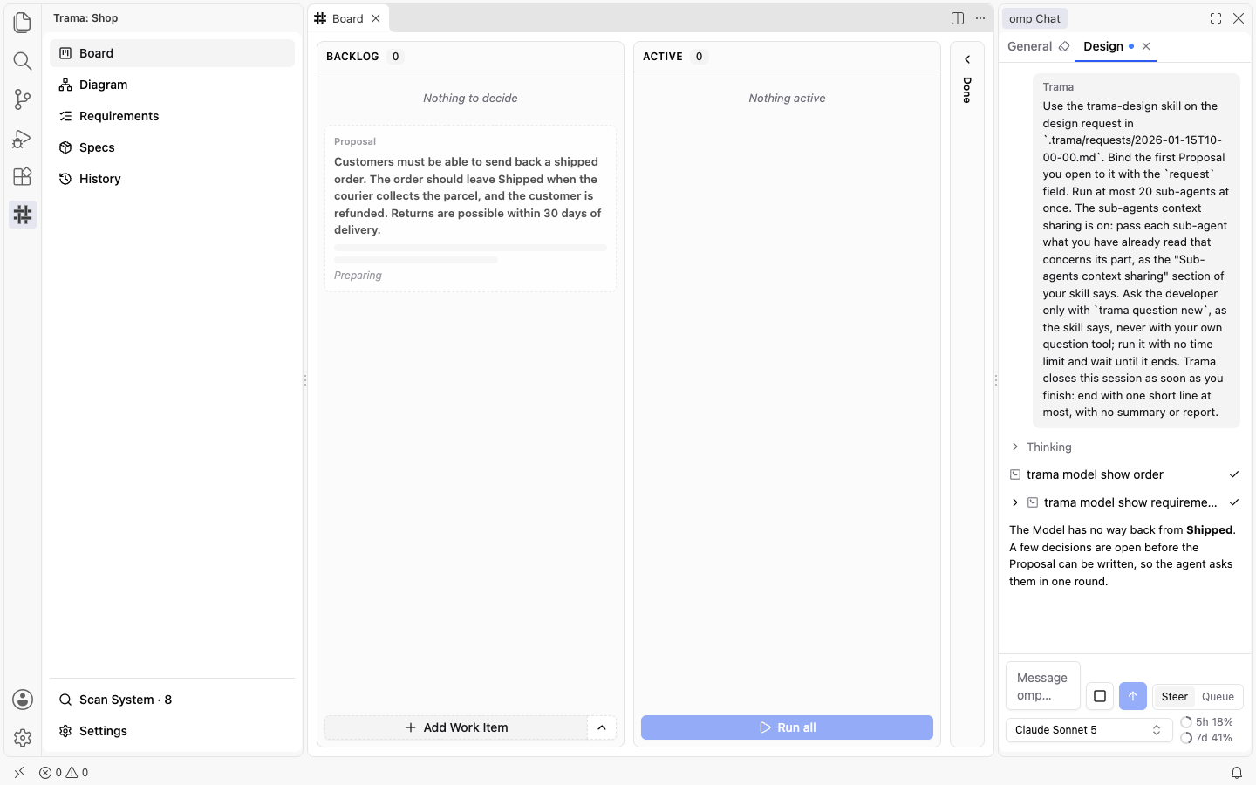Click the 5h 18% usage indicator
Image resolution: width=1256 pixels, height=785 pixels.
tap(1206, 722)
